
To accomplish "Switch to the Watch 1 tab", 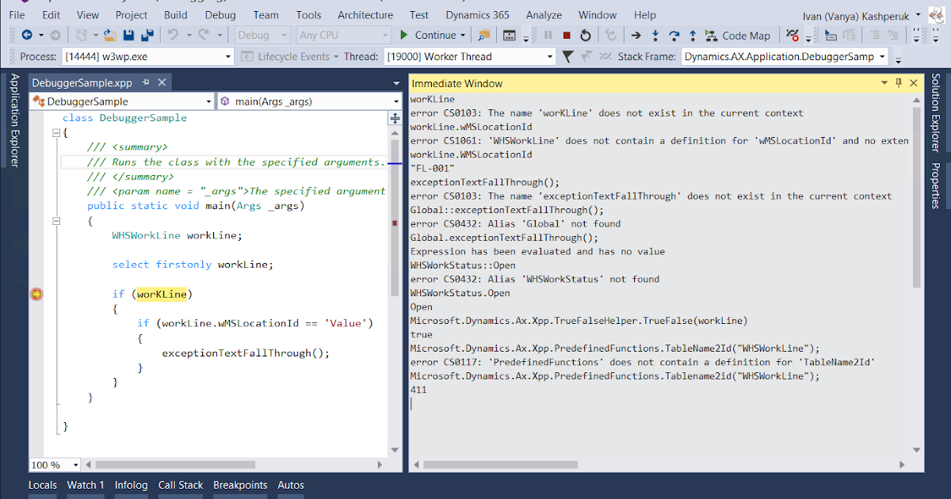I will coord(86,485).
